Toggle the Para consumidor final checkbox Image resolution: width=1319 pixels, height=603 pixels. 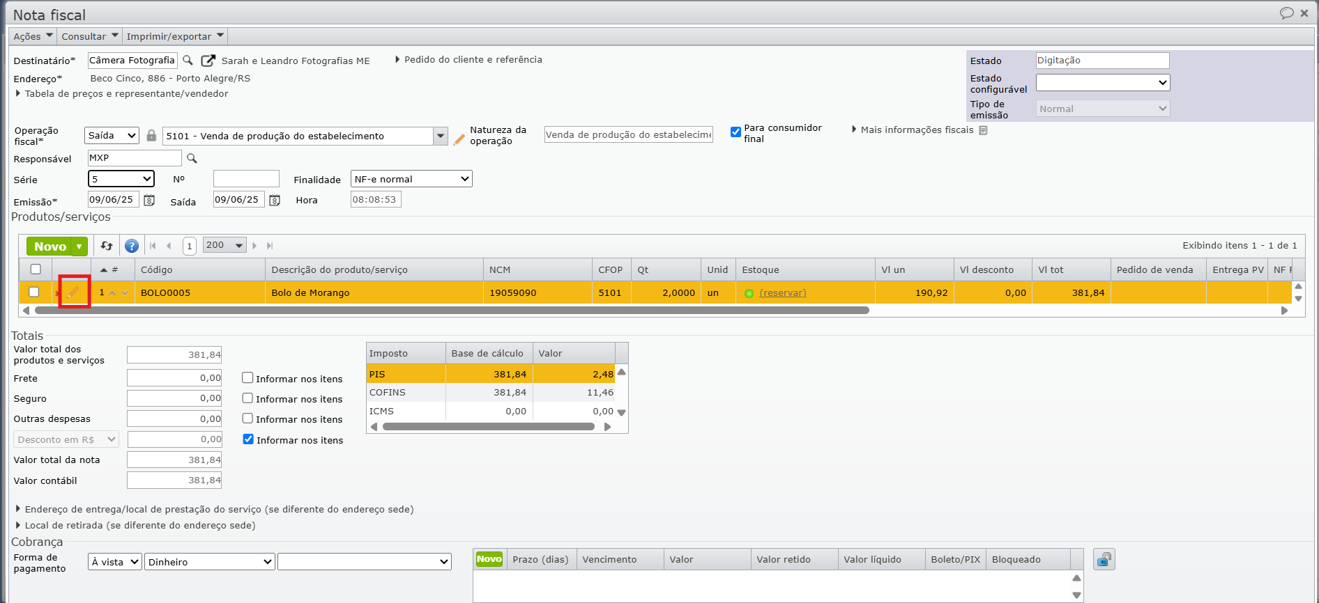point(735,132)
